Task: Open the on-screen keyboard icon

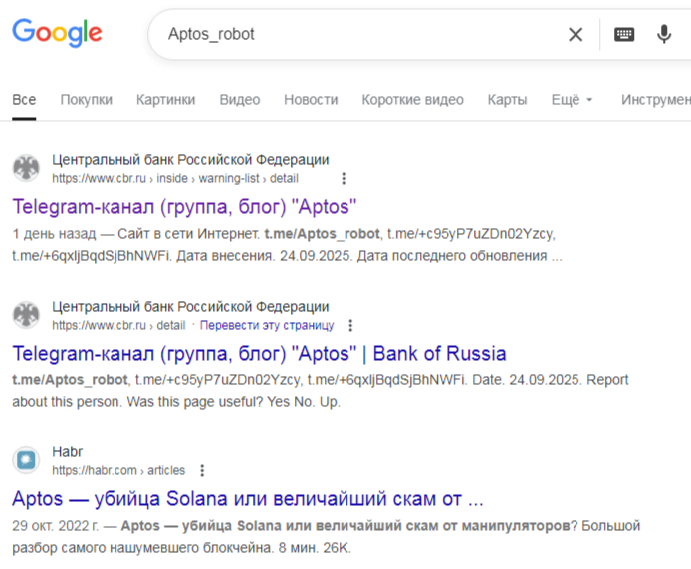Action: pyautogui.click(x=624, y=34)
